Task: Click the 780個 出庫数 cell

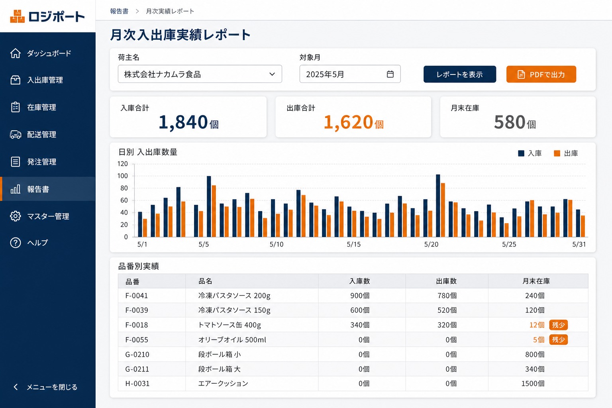Action: click(447, 296)
